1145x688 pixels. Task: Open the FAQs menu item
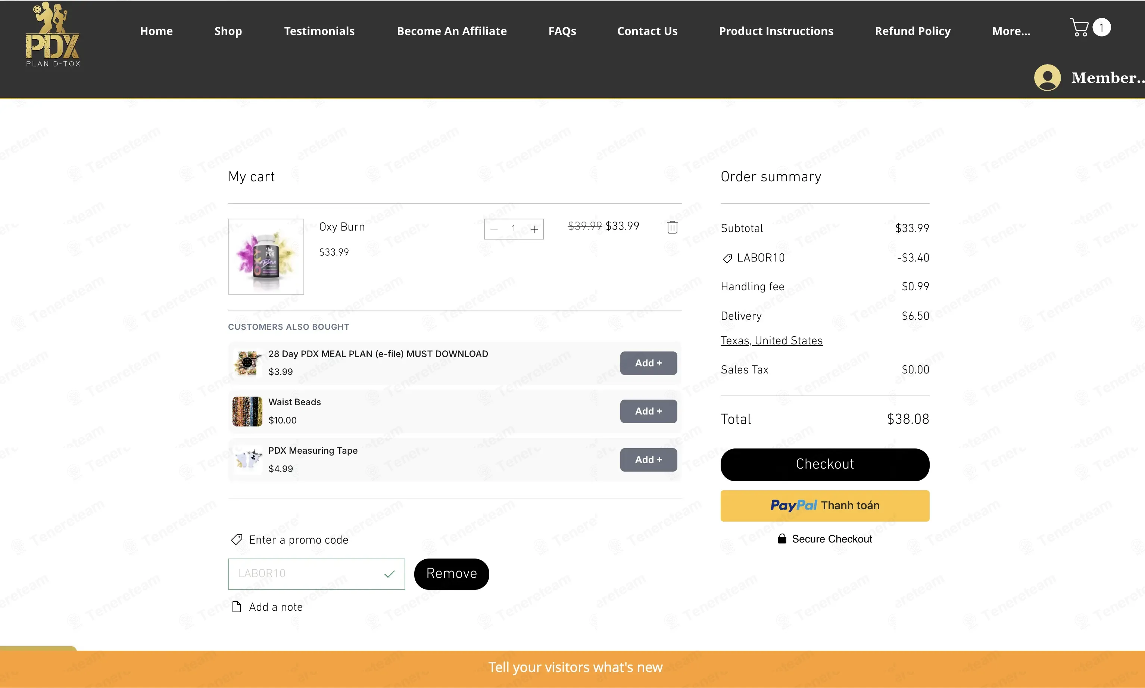tap(562, 31)
